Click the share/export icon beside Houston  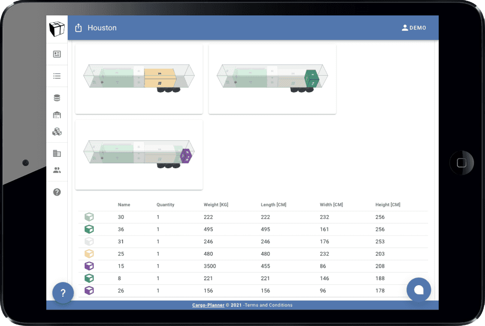click(78, 28)
